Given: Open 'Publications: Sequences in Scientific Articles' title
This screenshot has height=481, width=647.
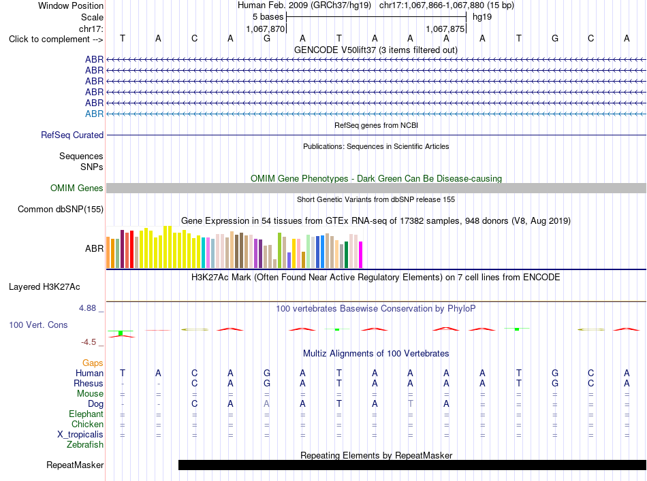Looking at the screenshot, I should click(376, 146).
